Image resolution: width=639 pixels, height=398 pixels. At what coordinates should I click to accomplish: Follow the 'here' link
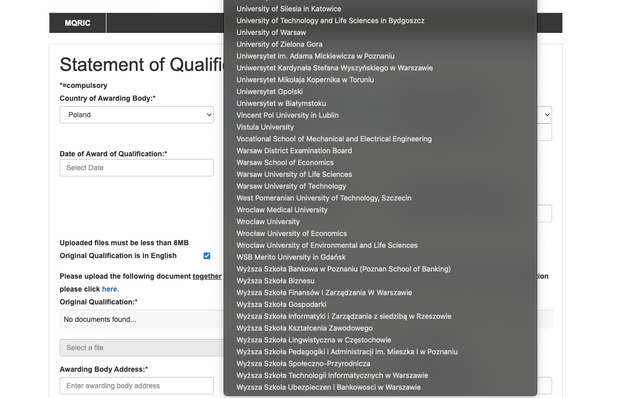pyautogui.click(x=109, y=289)
